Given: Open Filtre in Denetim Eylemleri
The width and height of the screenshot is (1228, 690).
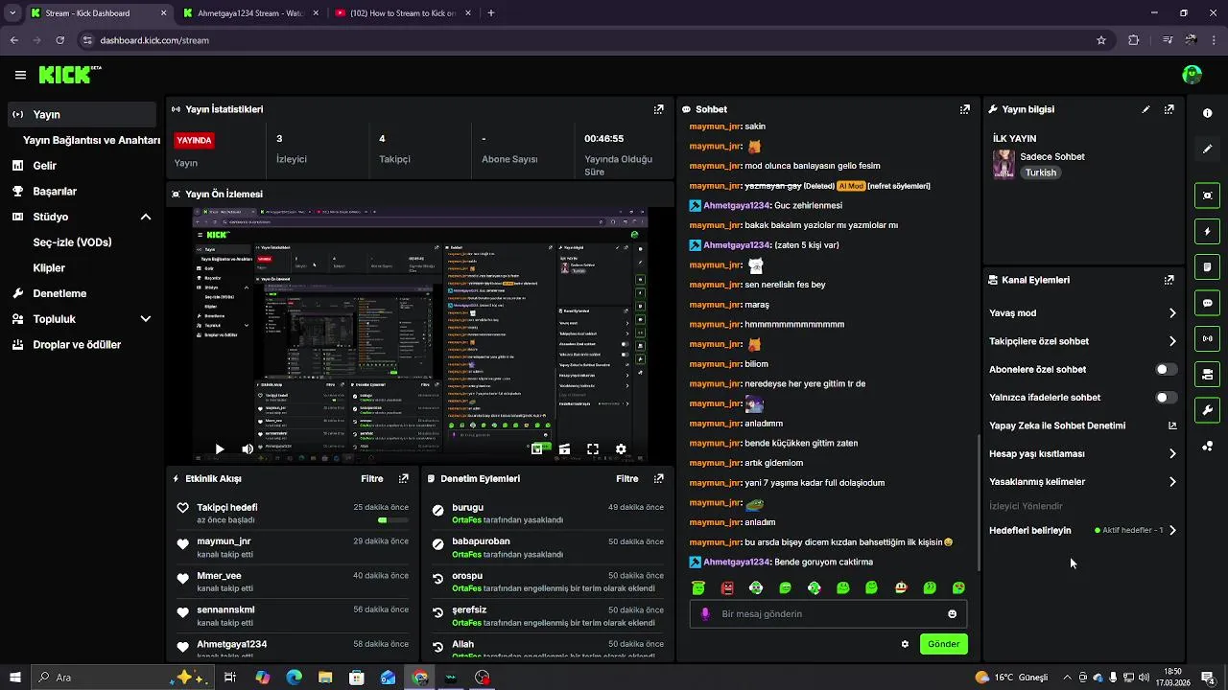Looking at the screenshot, I should pos(627,478).
